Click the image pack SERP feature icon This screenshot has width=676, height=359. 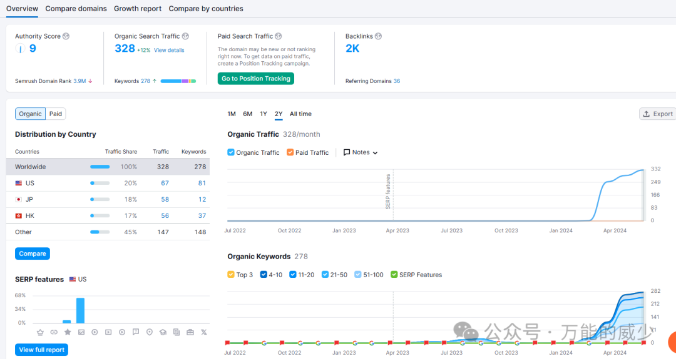[81, 332]
